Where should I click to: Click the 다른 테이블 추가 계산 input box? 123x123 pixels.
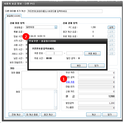[x=65, y=11]
